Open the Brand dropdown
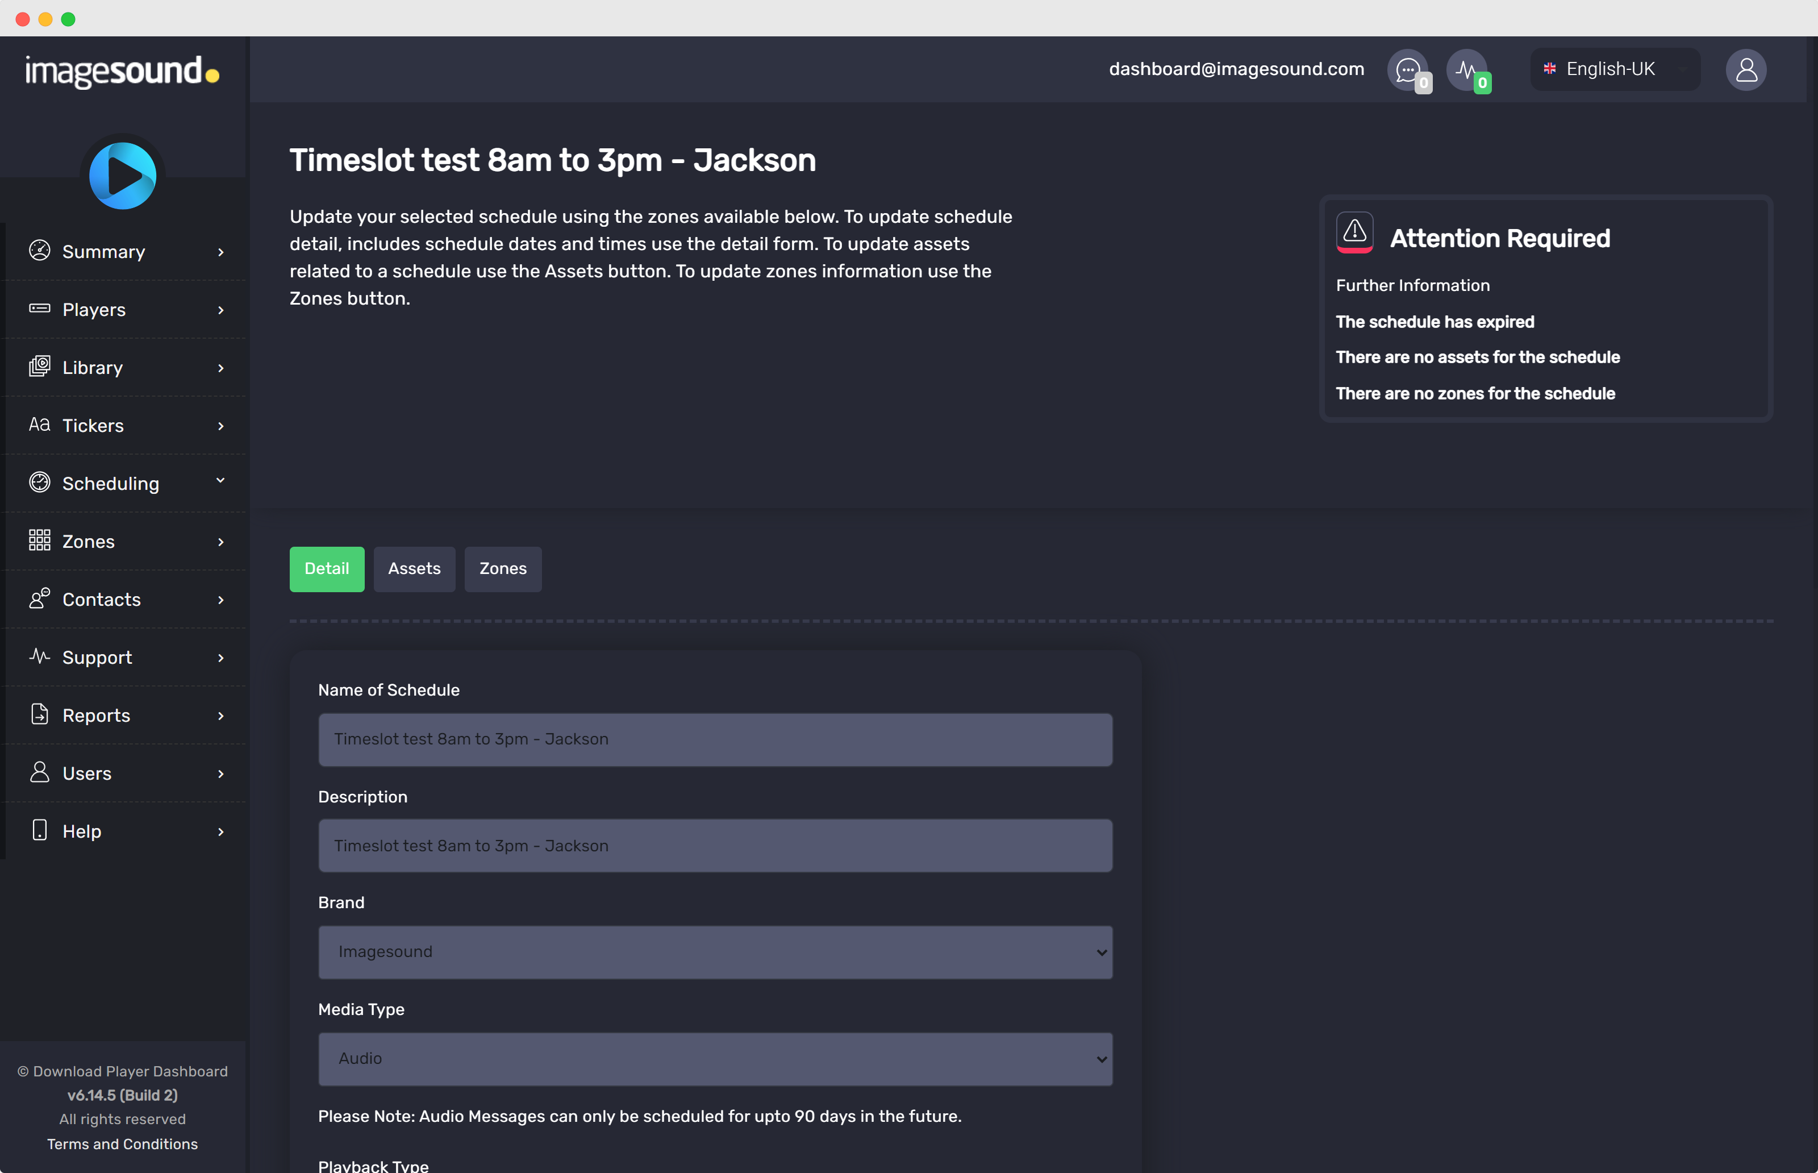This screenshot has height=1173, width=1818. pyautogui.click(x=715, y=952)
